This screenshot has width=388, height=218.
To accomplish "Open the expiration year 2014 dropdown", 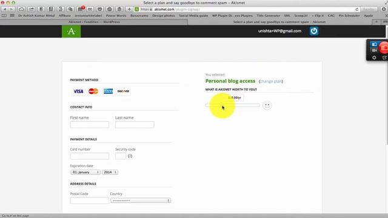I will 110,172.
